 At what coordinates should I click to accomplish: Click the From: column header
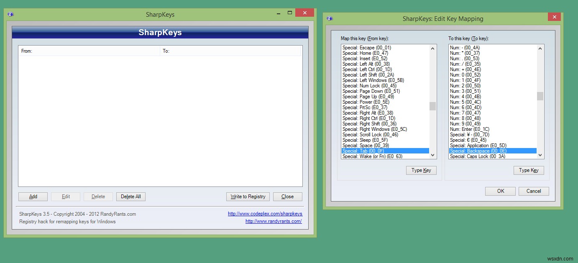pyautogui.click(x=90, y=51)
